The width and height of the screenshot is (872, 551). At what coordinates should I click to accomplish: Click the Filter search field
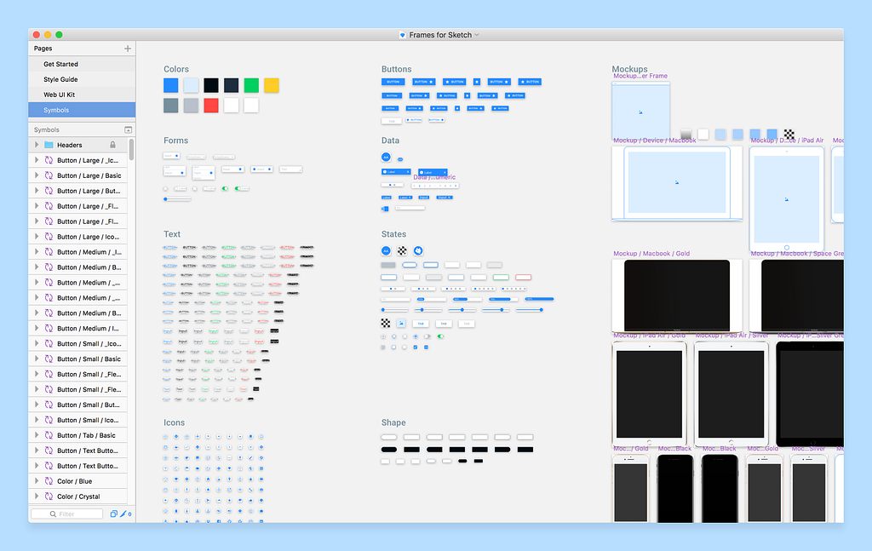pyautogui.click(x=66, y=514)
